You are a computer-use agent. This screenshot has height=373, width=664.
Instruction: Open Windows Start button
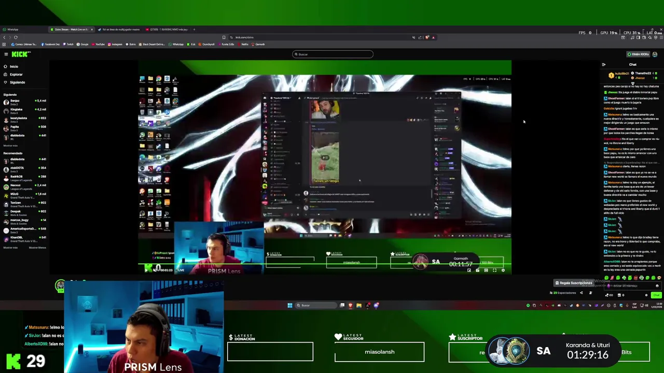(x=289, y=305)
